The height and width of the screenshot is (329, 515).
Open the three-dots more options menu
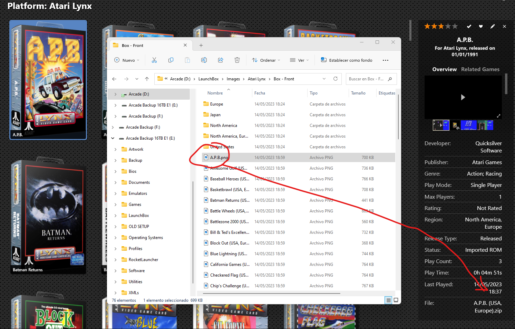386,60
